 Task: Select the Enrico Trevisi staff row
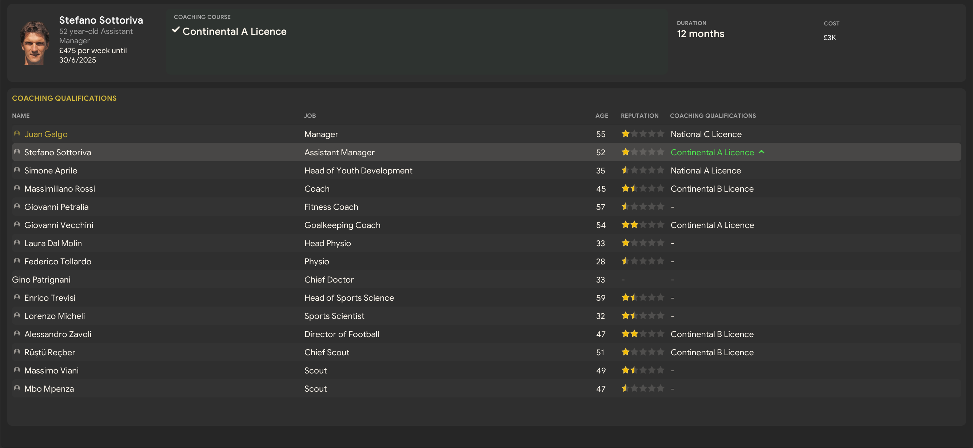click(50, 298)
